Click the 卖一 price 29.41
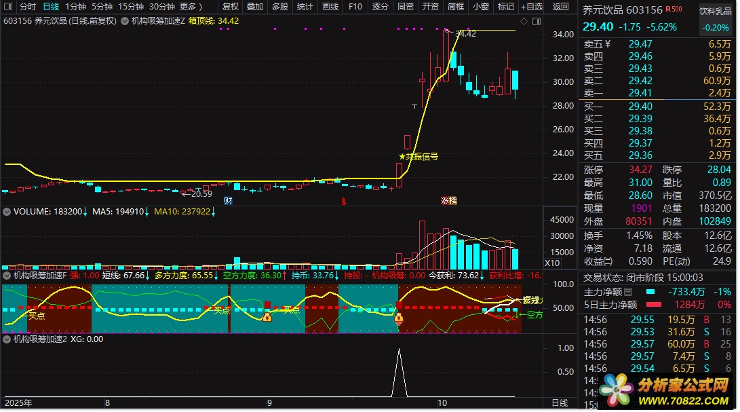The height and width of the screenshot is (412, 740). (x=640, y=93)
